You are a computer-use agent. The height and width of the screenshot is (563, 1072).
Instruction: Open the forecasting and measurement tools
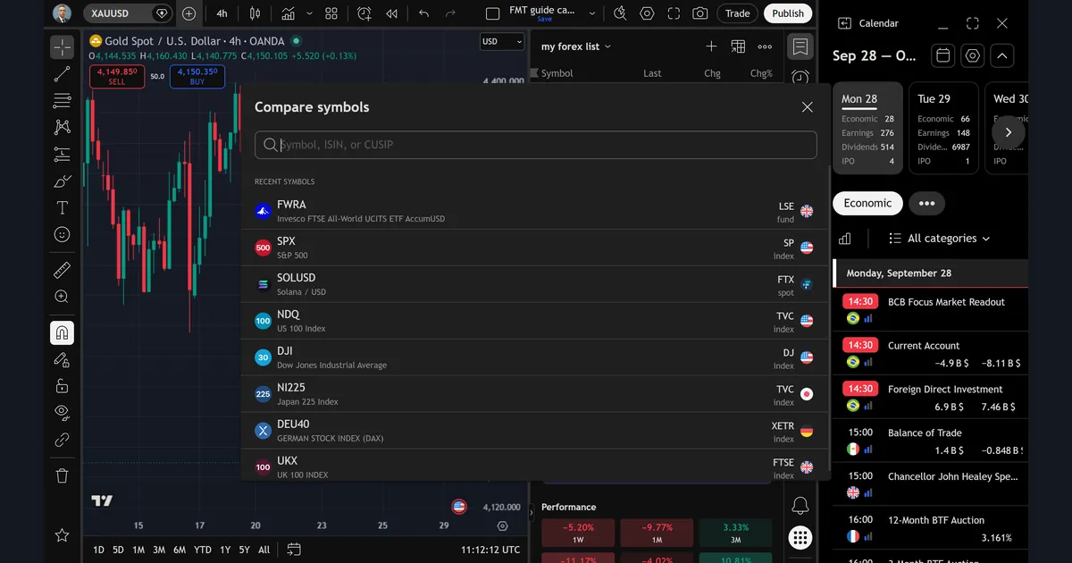coord(62,154)
